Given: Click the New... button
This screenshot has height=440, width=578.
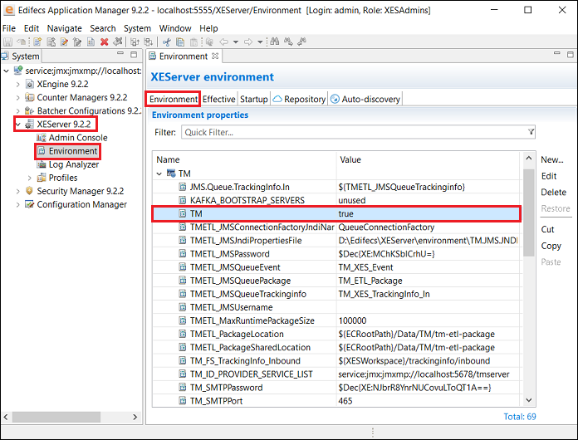Looking at the screenshot, I should 551,159.
